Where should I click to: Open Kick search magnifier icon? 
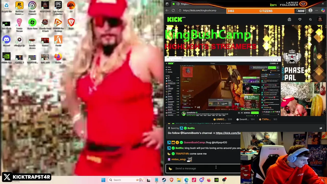[x=310, y=19]
